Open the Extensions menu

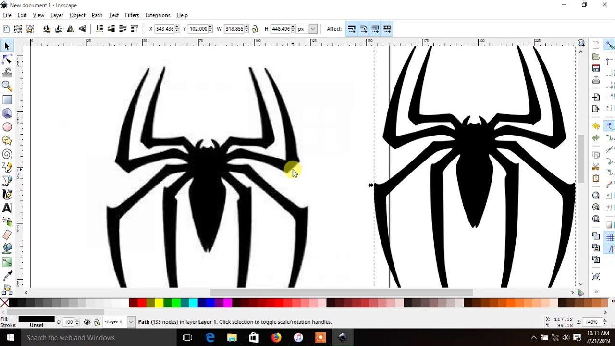[x=158, y=15]
